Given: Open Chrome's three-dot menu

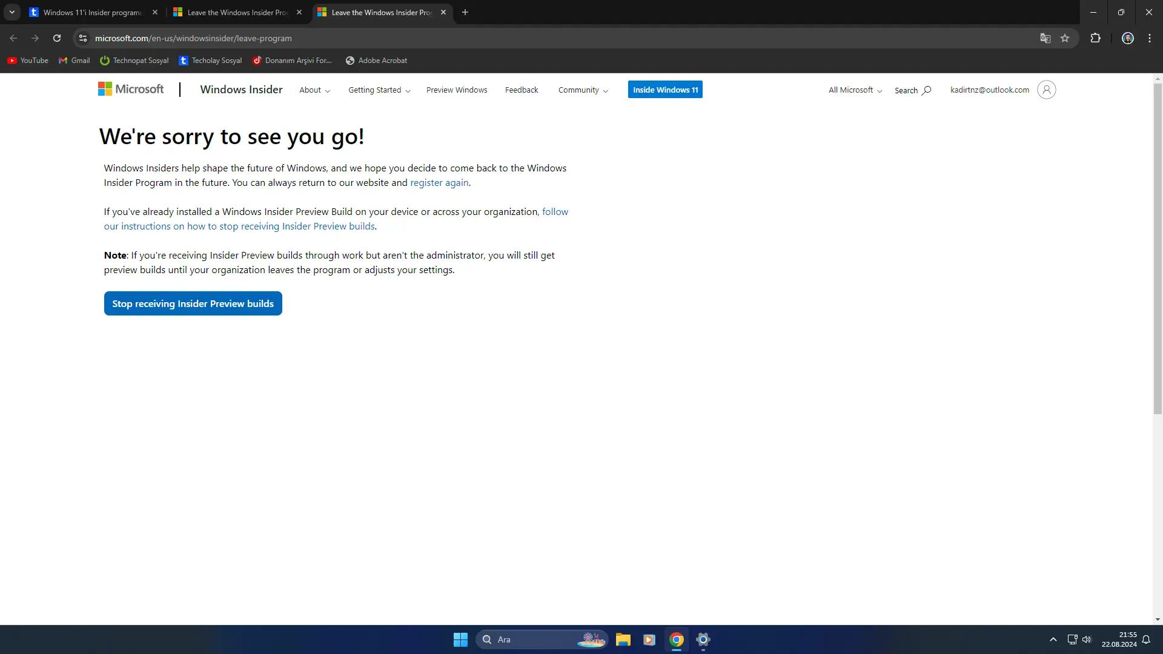Looking at the screenshot, I should pyautogui.click(x=1150, y=38).
